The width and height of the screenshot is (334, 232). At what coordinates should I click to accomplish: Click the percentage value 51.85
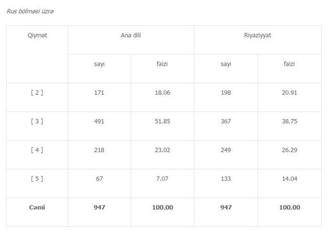coord(162,122)
